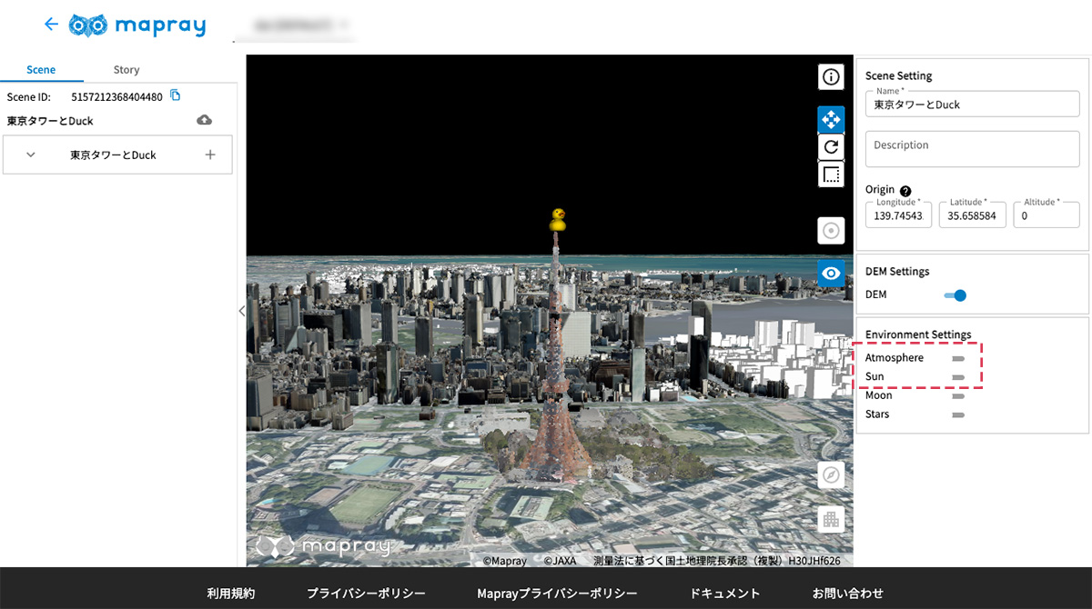The image size is (1092, 609).
Task: Collapse the left panel with arrow handle
Action: click(x=241, y=311)
